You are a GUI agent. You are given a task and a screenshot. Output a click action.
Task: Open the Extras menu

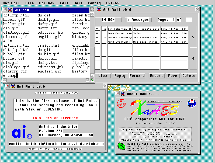click(112, 3)
